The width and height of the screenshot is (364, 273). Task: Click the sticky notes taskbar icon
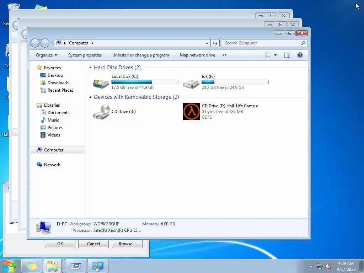coord(32,266)
